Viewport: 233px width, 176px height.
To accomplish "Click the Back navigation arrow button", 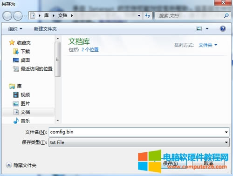I will click(7, 16).
